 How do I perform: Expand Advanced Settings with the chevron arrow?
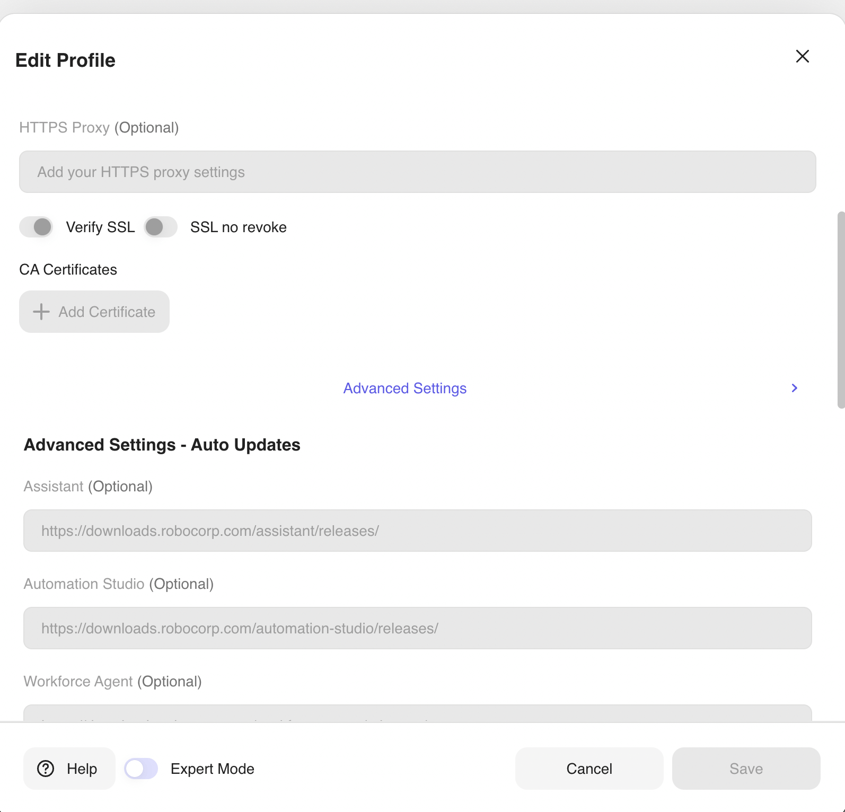[794, 388]
